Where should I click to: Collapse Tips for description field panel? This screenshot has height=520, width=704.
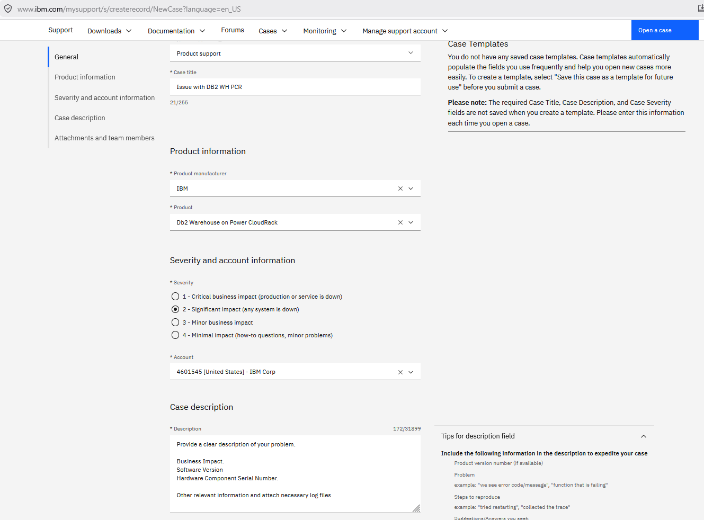click(x=644, y=436)
